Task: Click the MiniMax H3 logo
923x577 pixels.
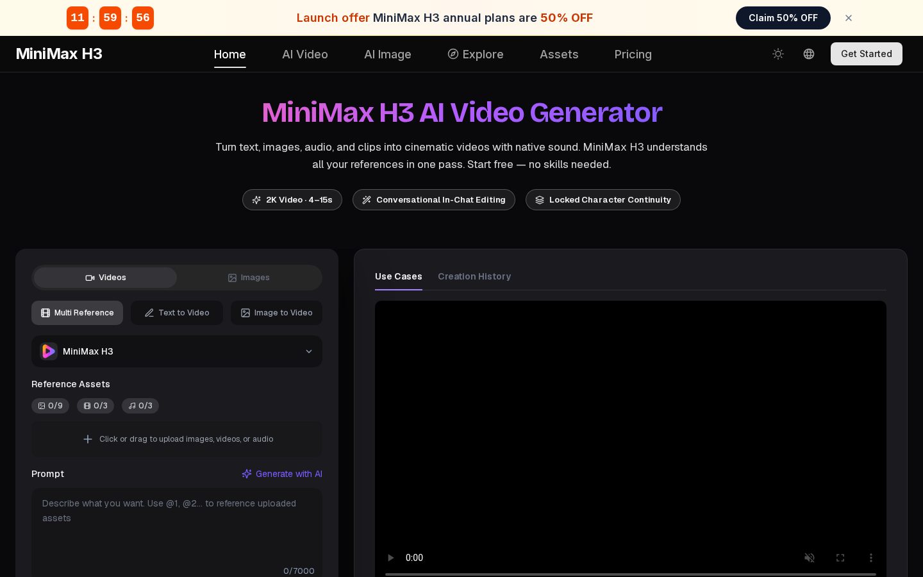Action: coord(59,54)
